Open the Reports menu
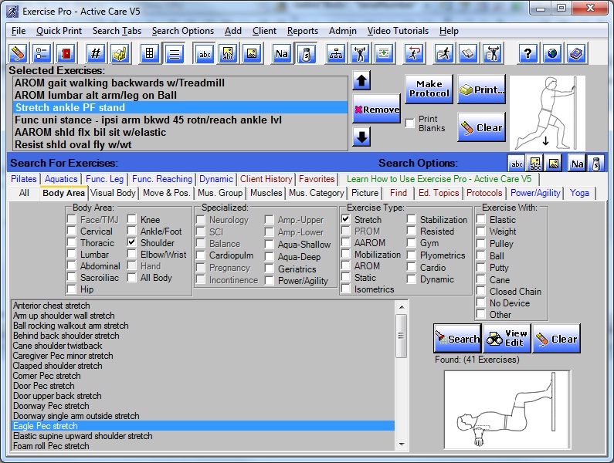The height and width of the screenshot is (463, 614). [302, 31]
